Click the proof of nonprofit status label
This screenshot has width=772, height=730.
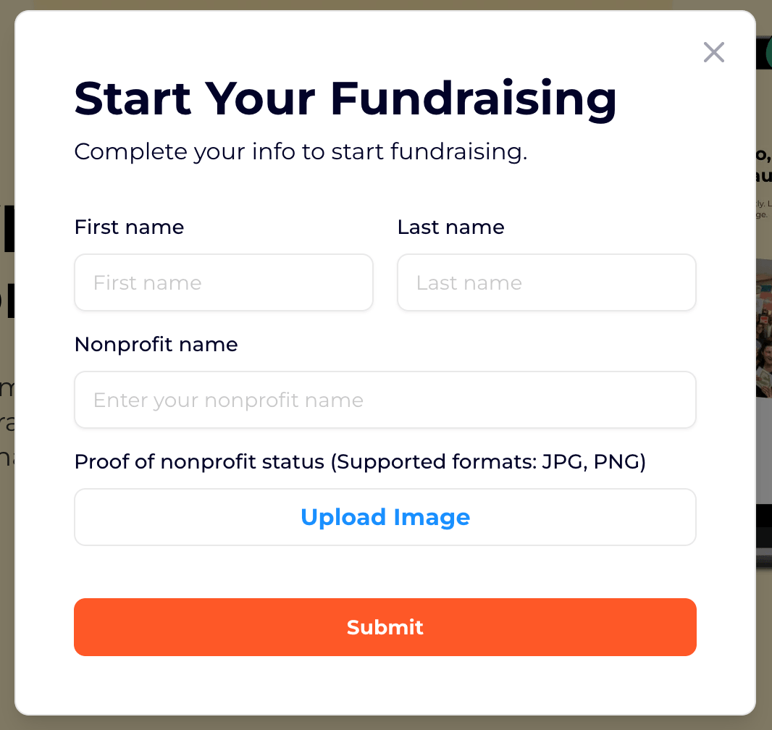point(360,461)
